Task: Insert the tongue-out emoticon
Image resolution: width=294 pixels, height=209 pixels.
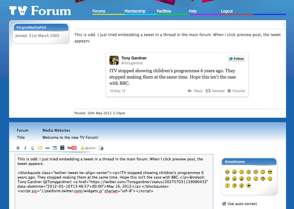Action: click(241, 179)
